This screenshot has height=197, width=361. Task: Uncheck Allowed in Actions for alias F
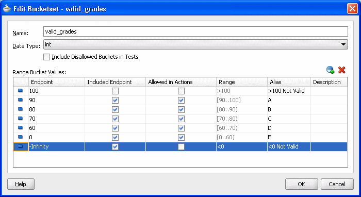(181, 137)
